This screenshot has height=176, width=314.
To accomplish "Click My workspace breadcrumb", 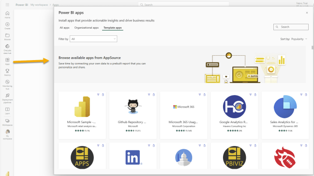I will [39, 5].
